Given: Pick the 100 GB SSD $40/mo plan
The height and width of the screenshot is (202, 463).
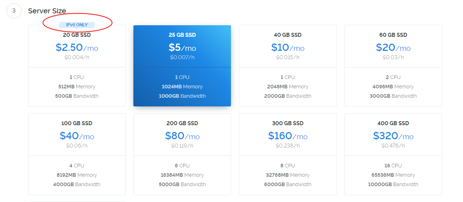Looking at the screenshot, I should [77, 154].
